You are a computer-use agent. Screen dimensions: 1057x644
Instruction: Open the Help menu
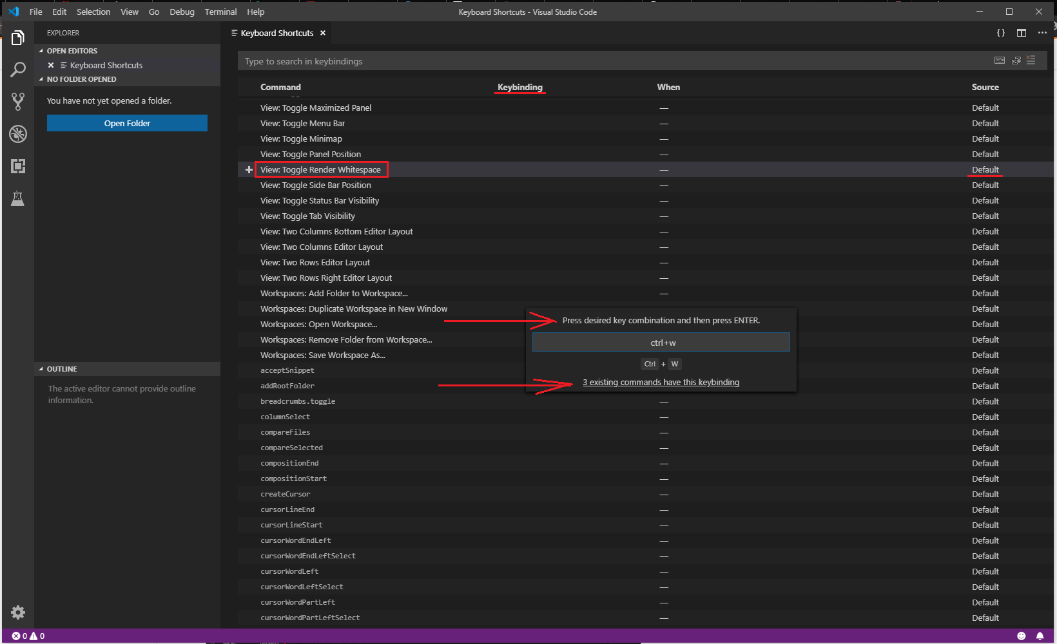pyautogui.click(x=256, y=12)
